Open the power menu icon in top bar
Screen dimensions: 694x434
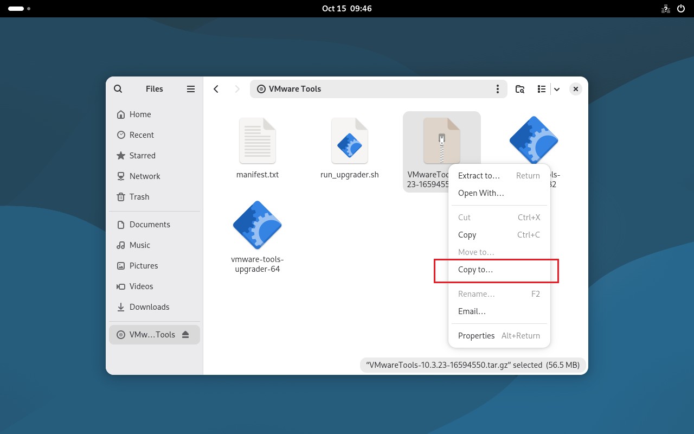point(682,9)
